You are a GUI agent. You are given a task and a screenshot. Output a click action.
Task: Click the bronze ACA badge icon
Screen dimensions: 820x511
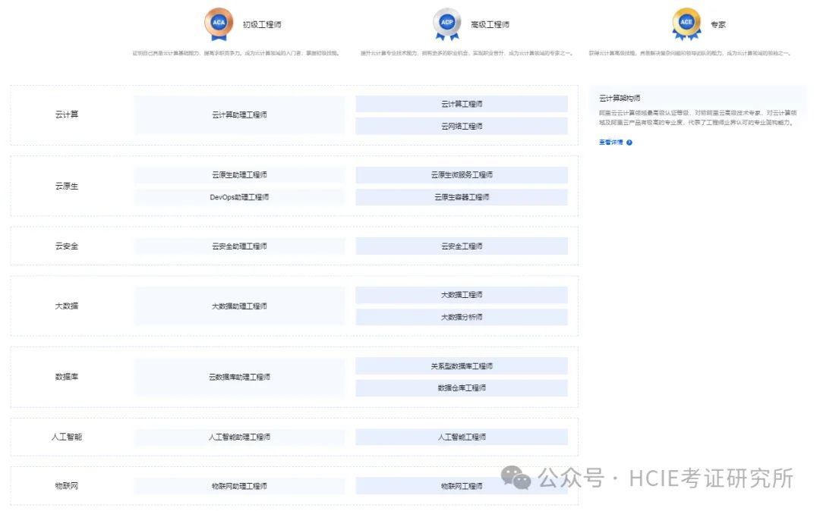pos(219,24)
